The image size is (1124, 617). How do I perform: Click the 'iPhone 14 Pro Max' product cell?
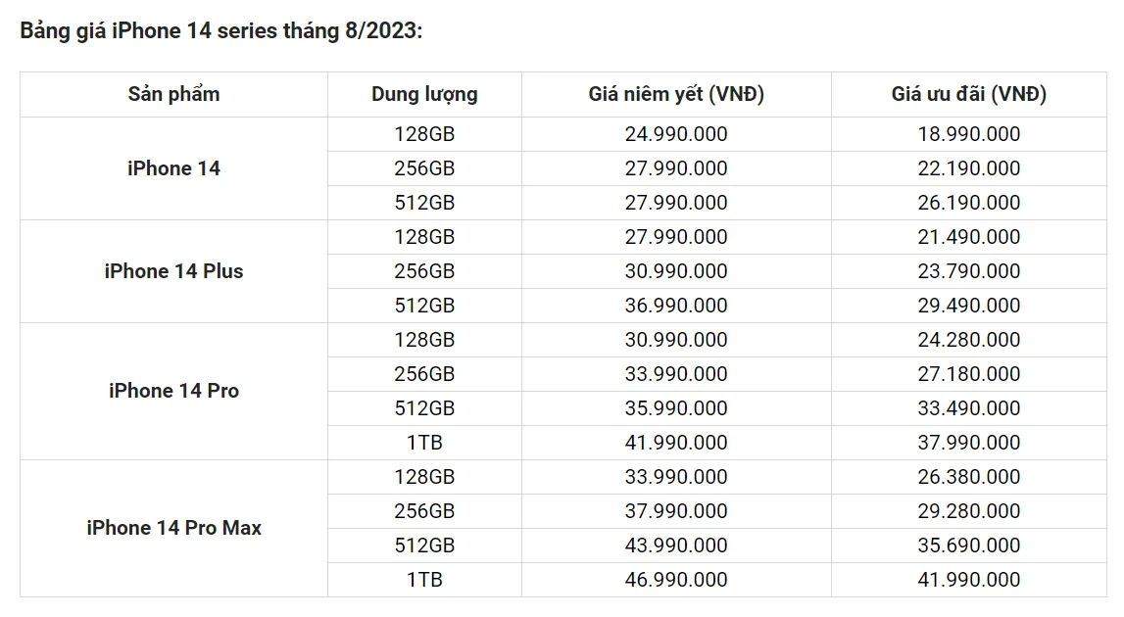[173, 528]
